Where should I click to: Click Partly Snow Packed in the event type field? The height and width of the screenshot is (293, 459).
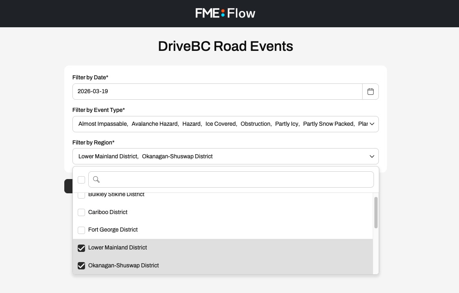point(328,124)
